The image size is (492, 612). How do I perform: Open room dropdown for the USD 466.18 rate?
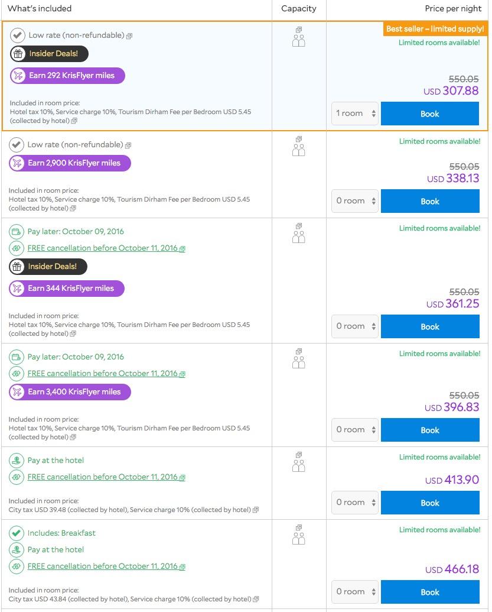355,592
